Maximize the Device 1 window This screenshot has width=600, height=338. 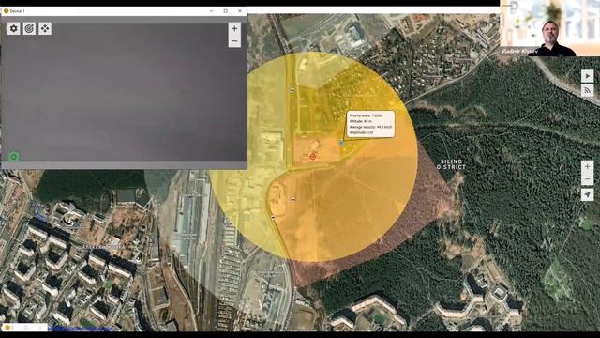[x=226, y=11]
